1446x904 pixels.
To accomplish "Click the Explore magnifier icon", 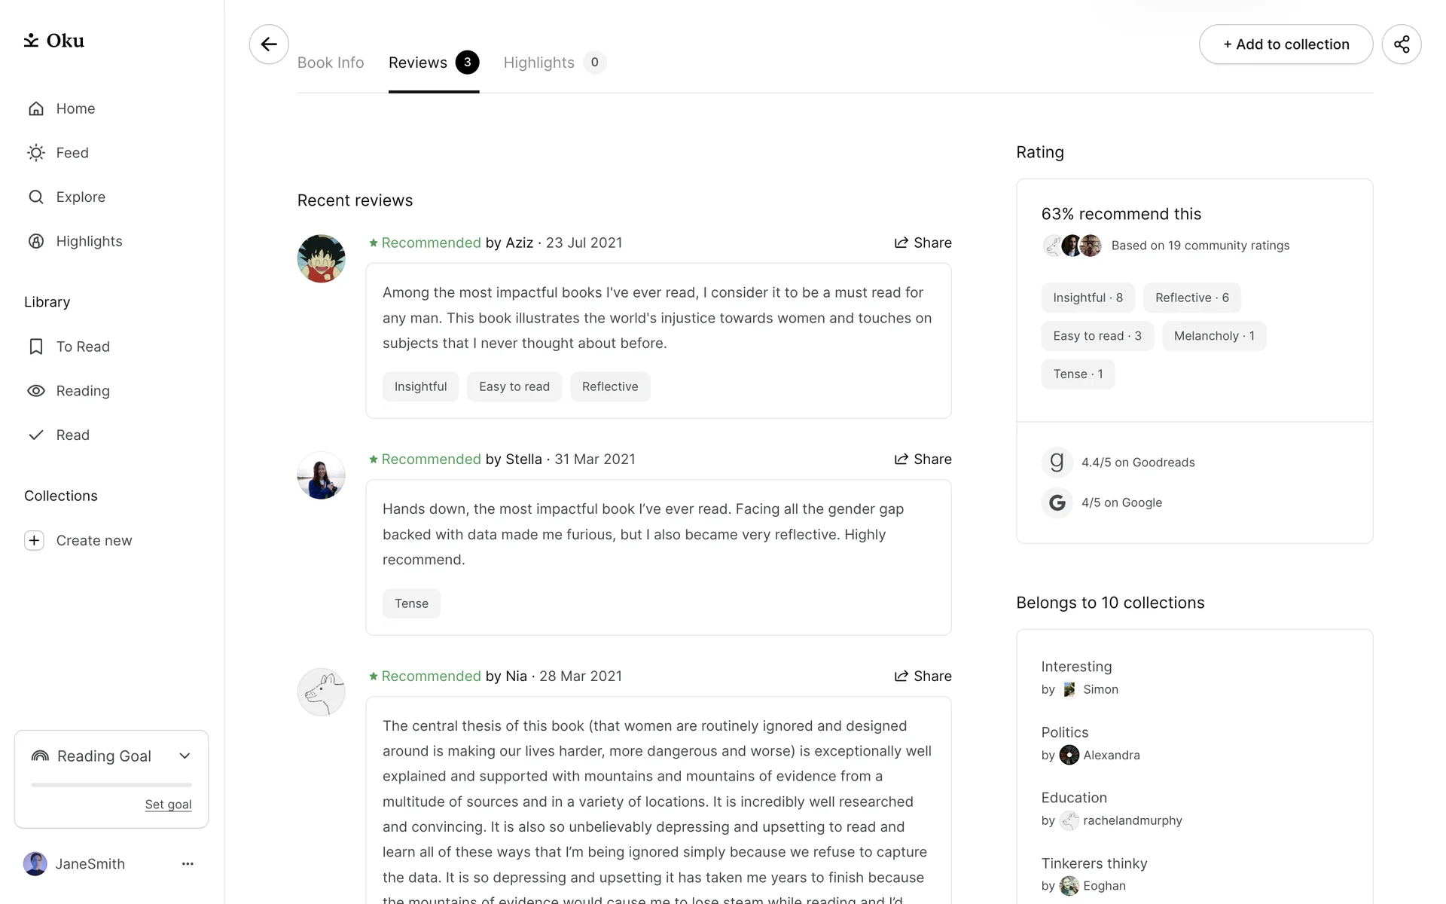I will tap(36, 197).
